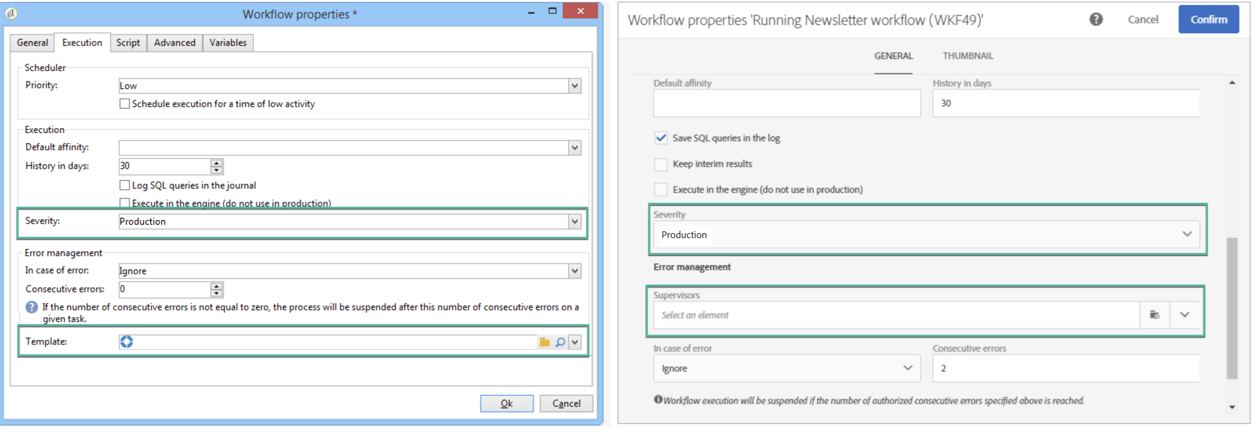Switch to the Advanced tab
Viewport: 1258px width, 433px height.
[x=175, y=42]
